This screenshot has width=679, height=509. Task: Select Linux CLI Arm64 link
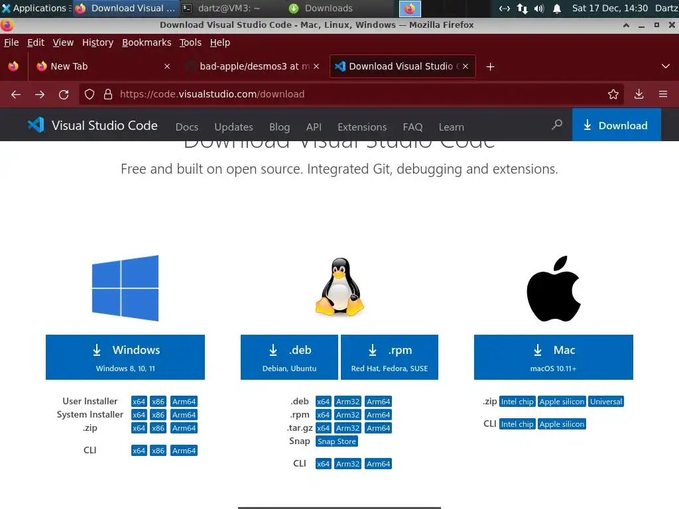pyautogui.click(x=378, y=463)
